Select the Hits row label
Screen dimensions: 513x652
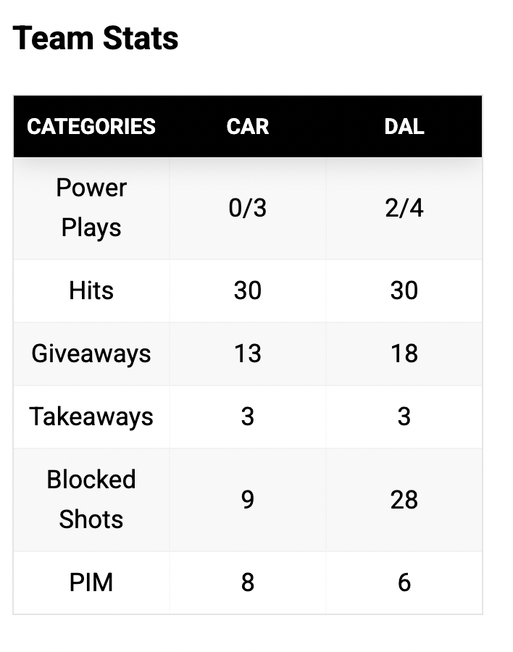pos(91,291)
